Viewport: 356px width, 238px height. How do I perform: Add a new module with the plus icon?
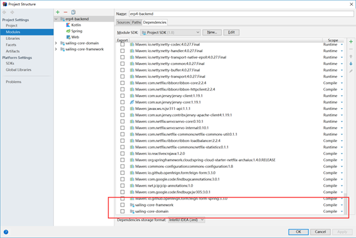tap(58, 12)
